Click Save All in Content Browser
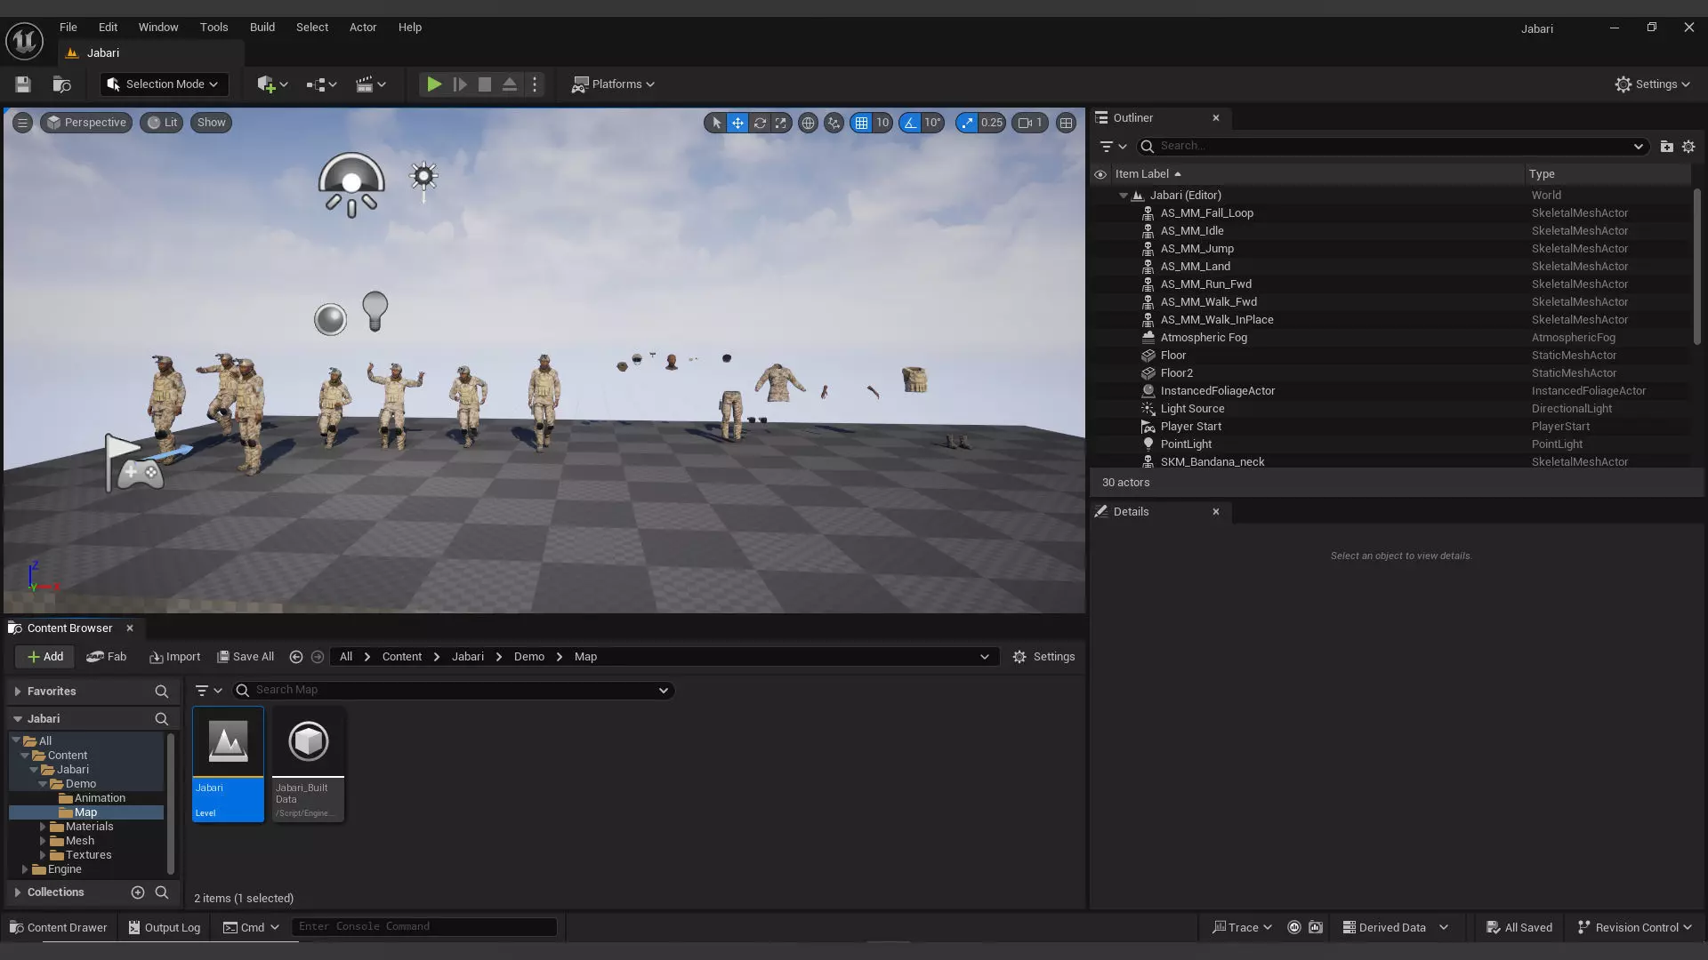This screenshot has width=1708, height=960. click(x=246, y=657)
